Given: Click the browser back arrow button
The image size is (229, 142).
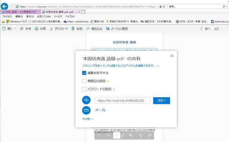Looking at the screenshot, I should [x=4, y=6].
